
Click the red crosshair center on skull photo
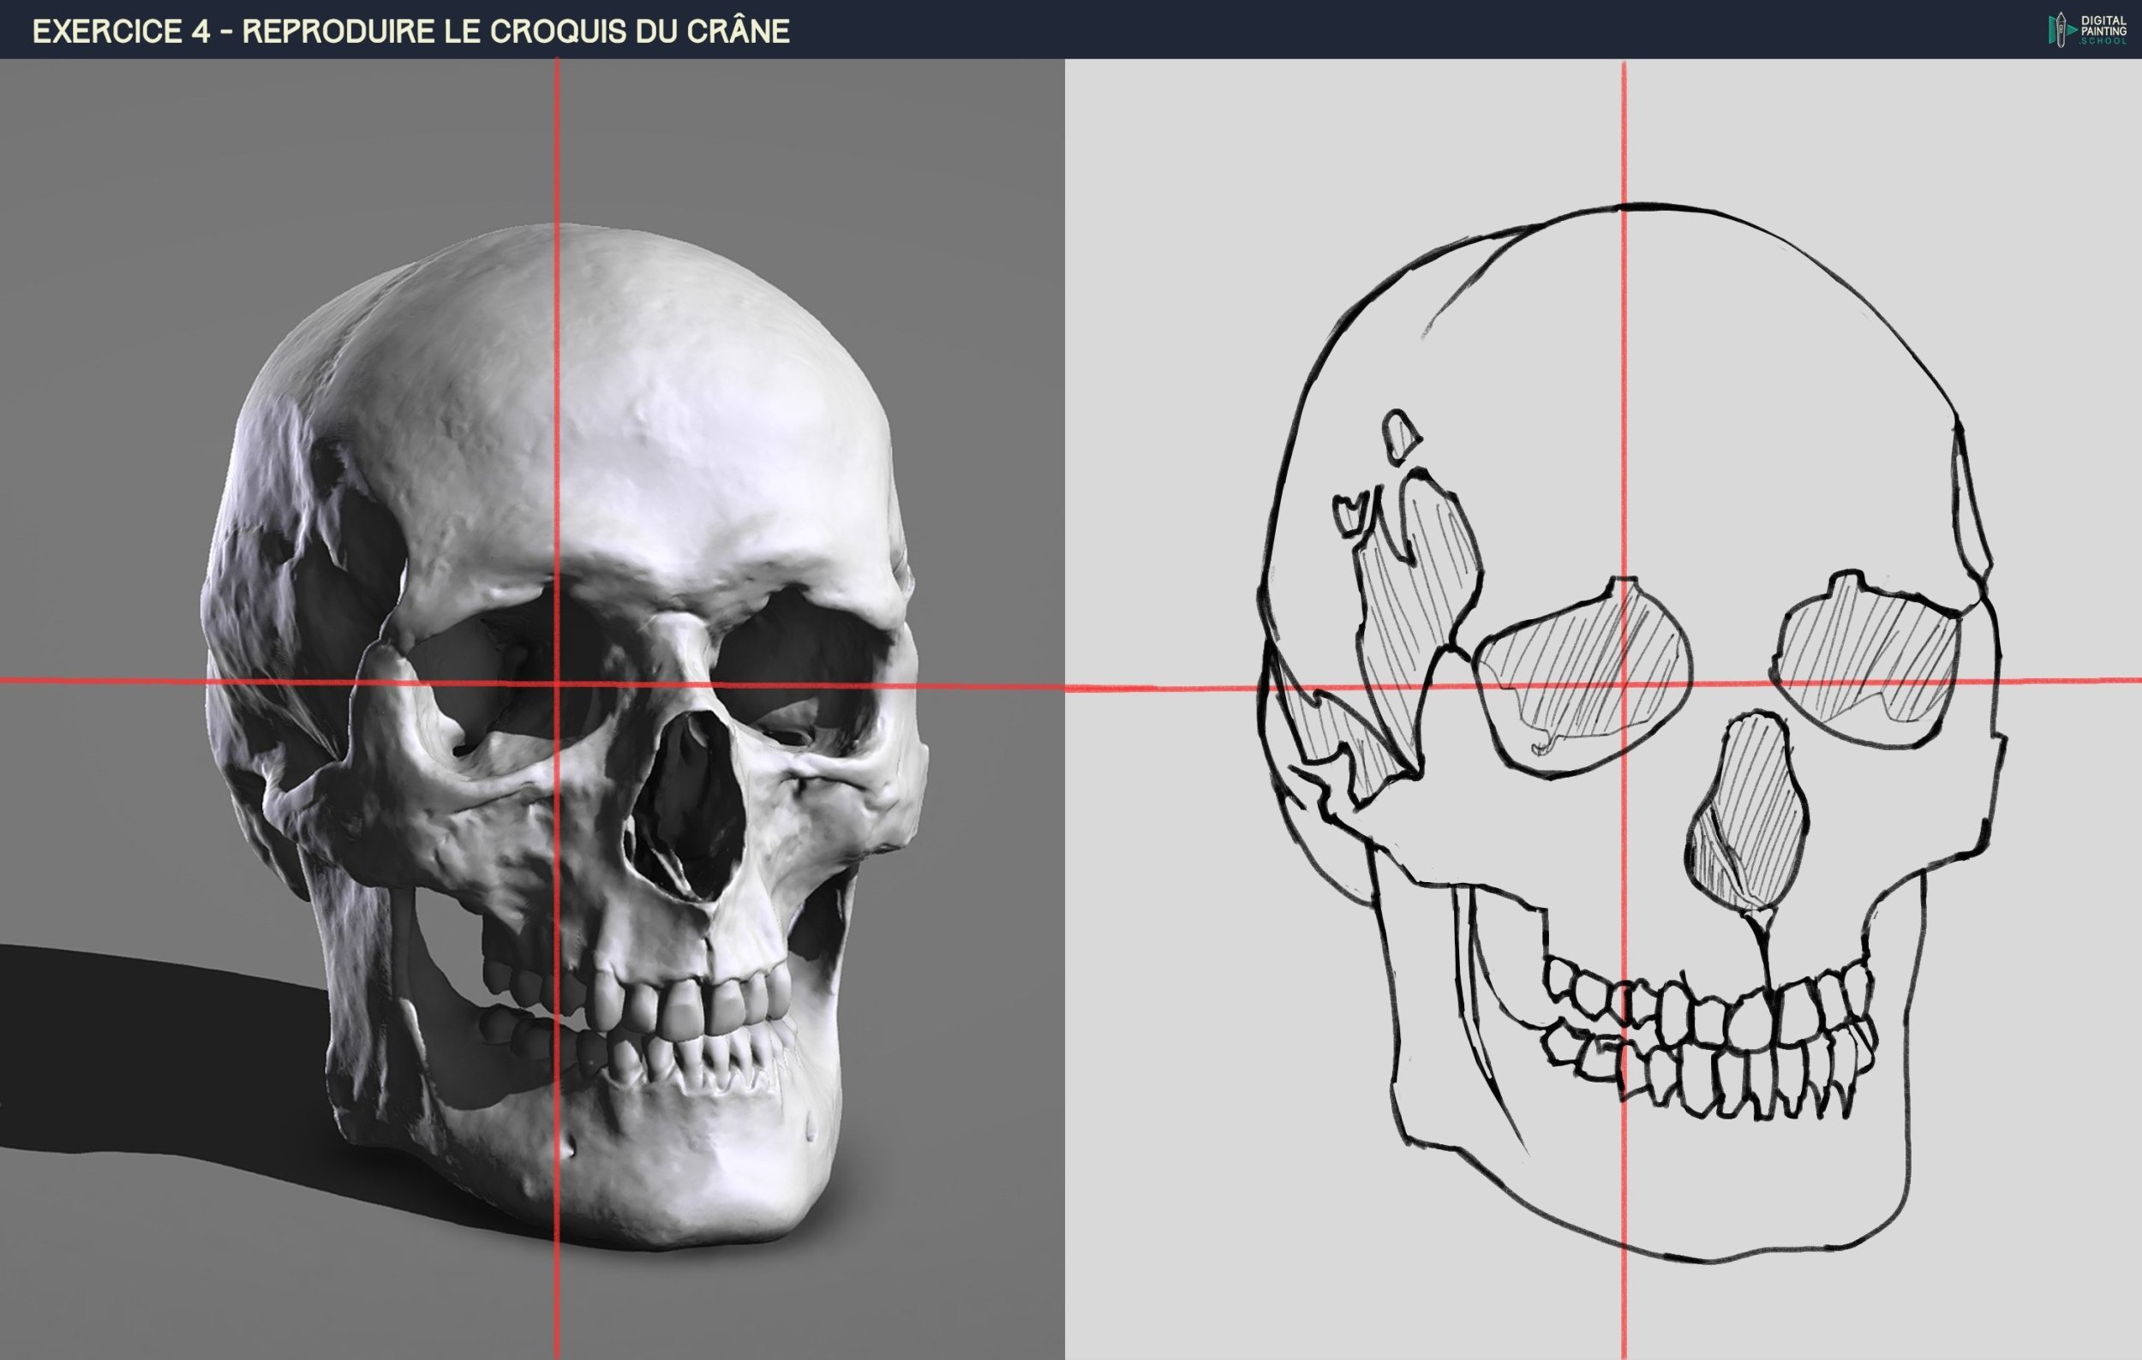click(x=558, y=683)
